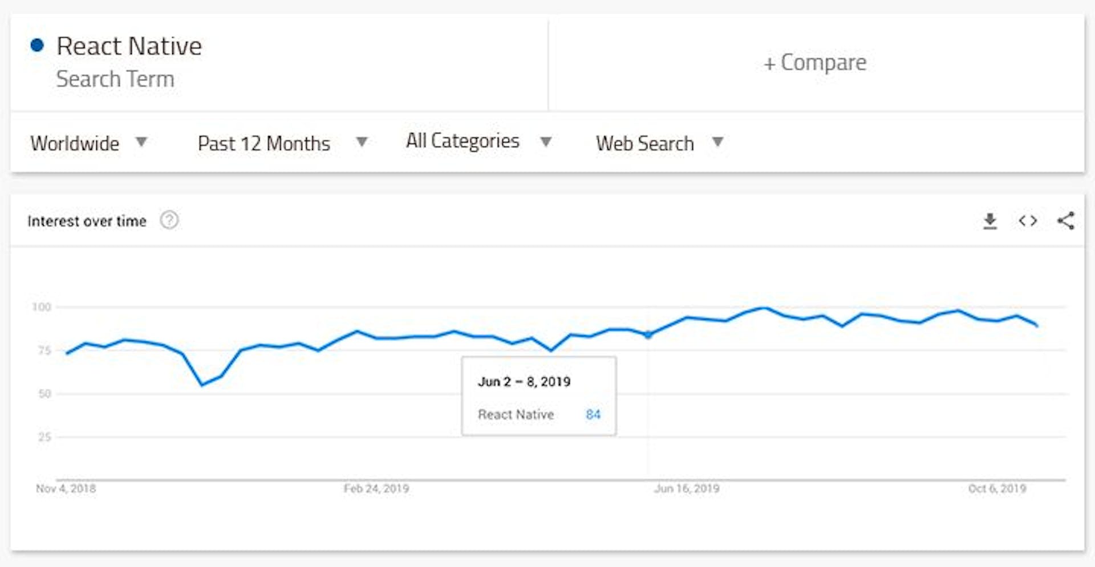This screenshot has width=1095, height=567.
Task: Select the Worldwide region label
Action: (75, 143)
